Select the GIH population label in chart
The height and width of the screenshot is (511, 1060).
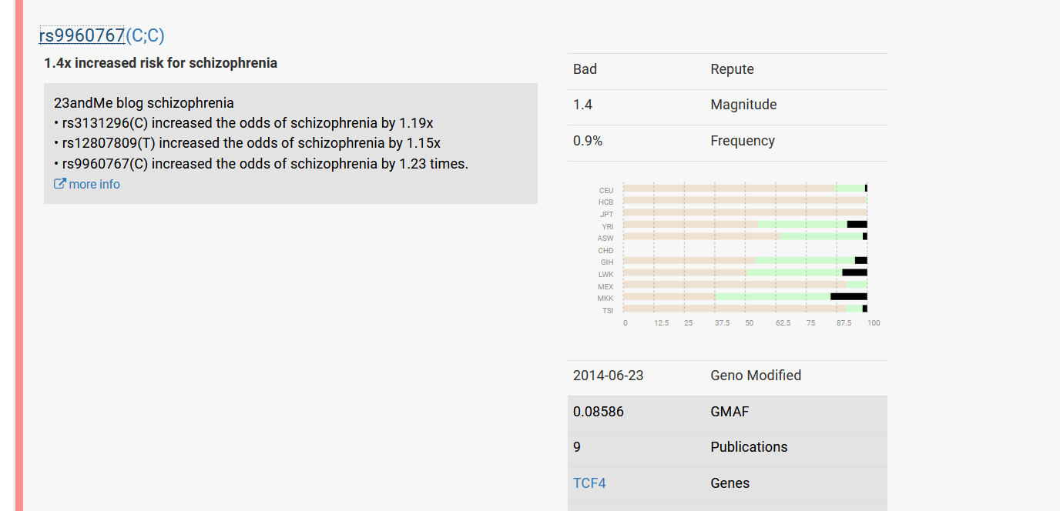coord(607,262)
